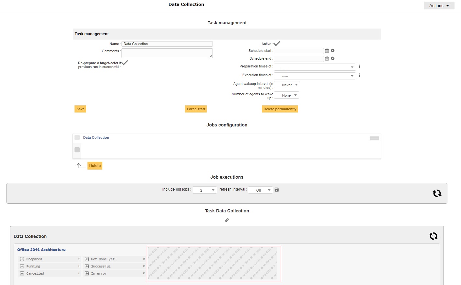Save the refresh interval setting
This screenshot has width=461, height=285.
pos(276,189)
